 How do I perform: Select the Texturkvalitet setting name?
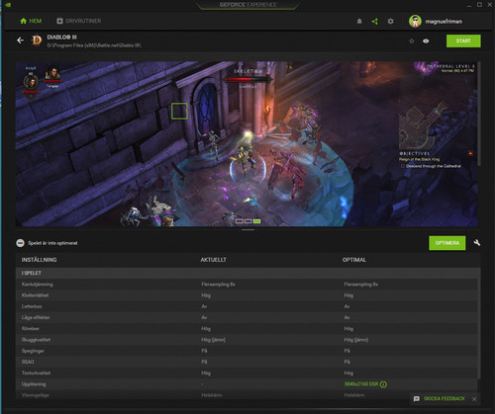[x=36, y=373]
